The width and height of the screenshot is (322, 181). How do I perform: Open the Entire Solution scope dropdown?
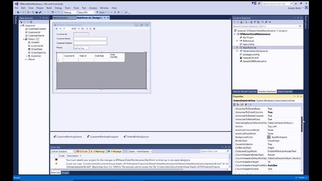(62, 151)
